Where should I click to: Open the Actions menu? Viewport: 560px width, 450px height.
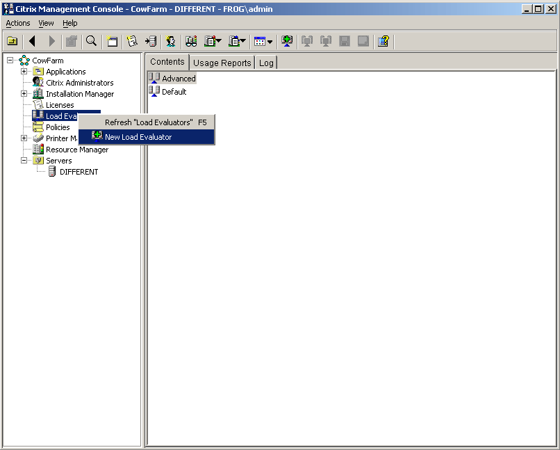17,23
